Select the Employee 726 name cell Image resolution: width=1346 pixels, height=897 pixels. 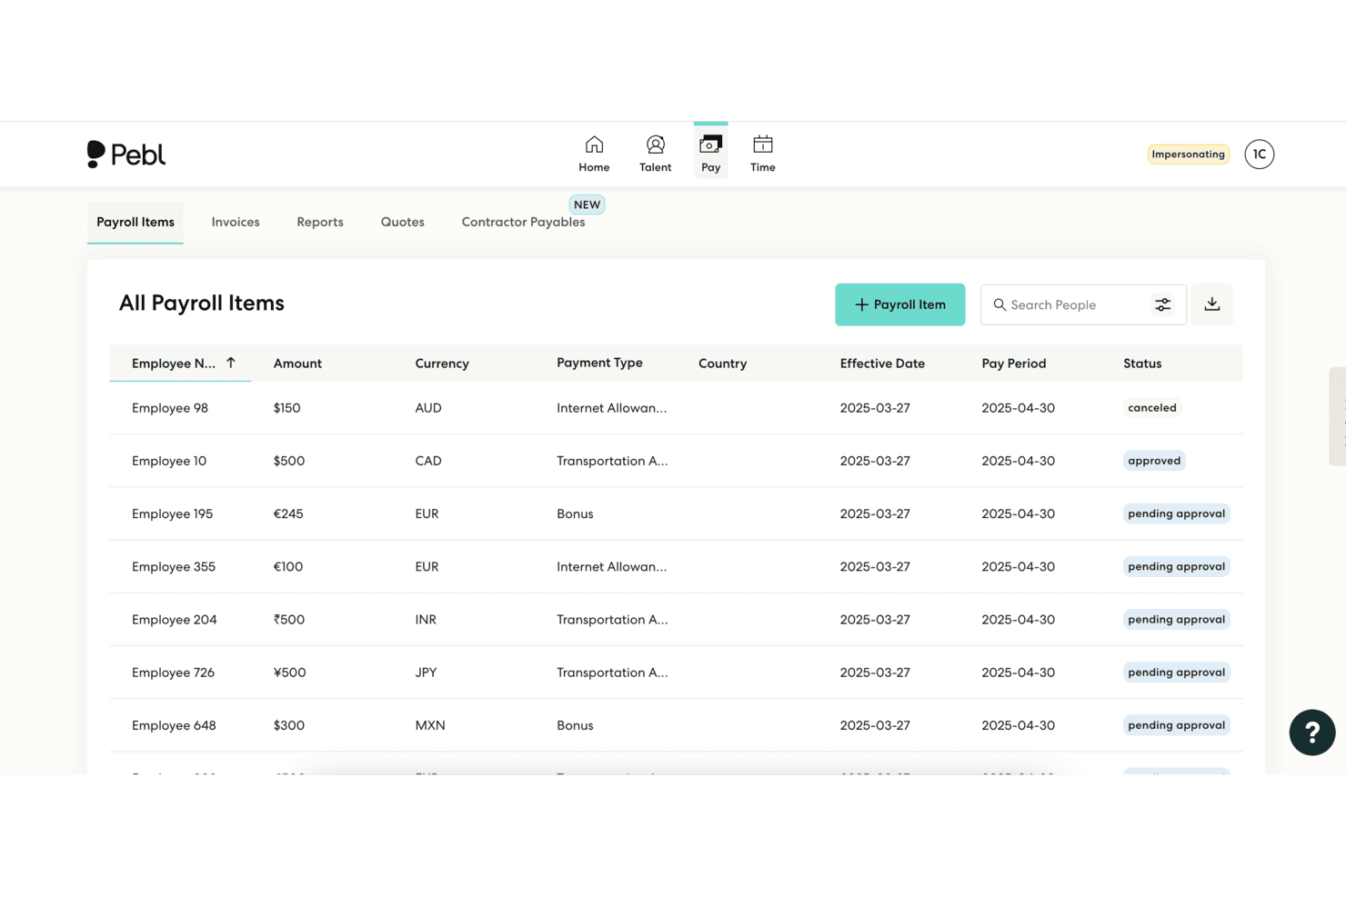pyautogui.click(x=173, y=673)
